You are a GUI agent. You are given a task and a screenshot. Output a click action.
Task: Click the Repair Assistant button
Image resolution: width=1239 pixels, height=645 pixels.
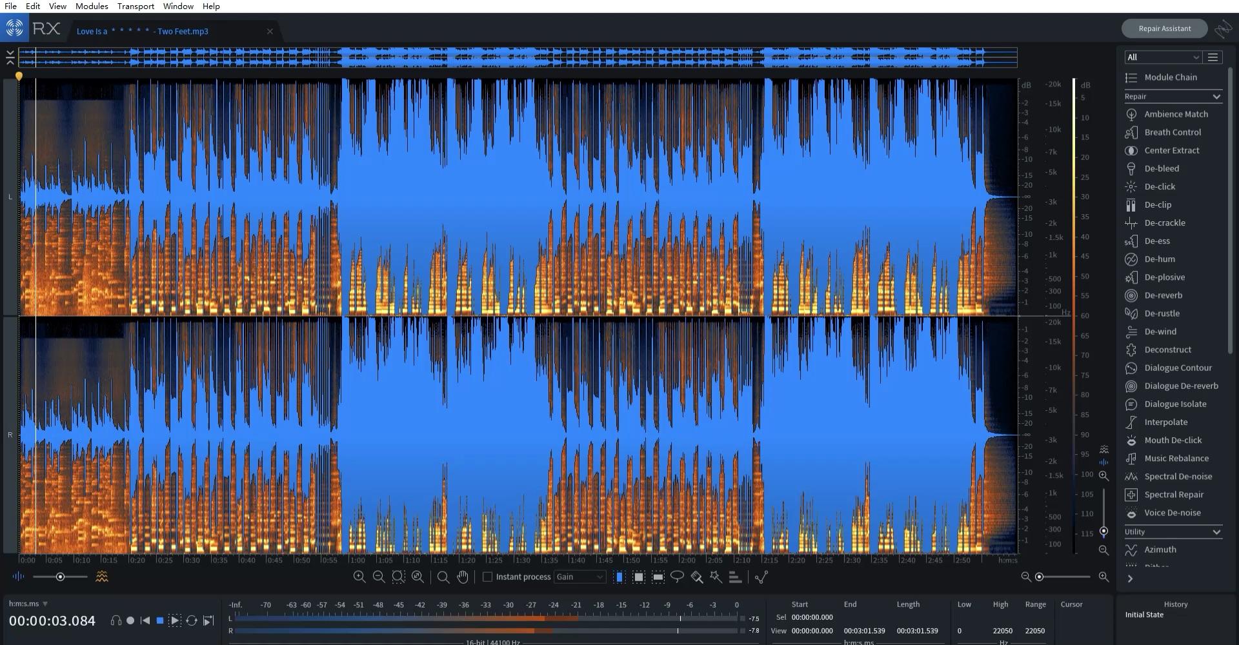pos(1164,28)
